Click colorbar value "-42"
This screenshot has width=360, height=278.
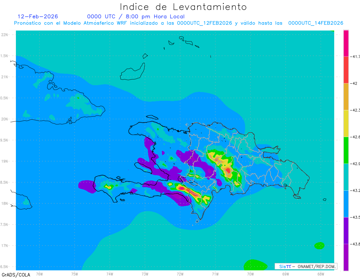tap(354, 83)
